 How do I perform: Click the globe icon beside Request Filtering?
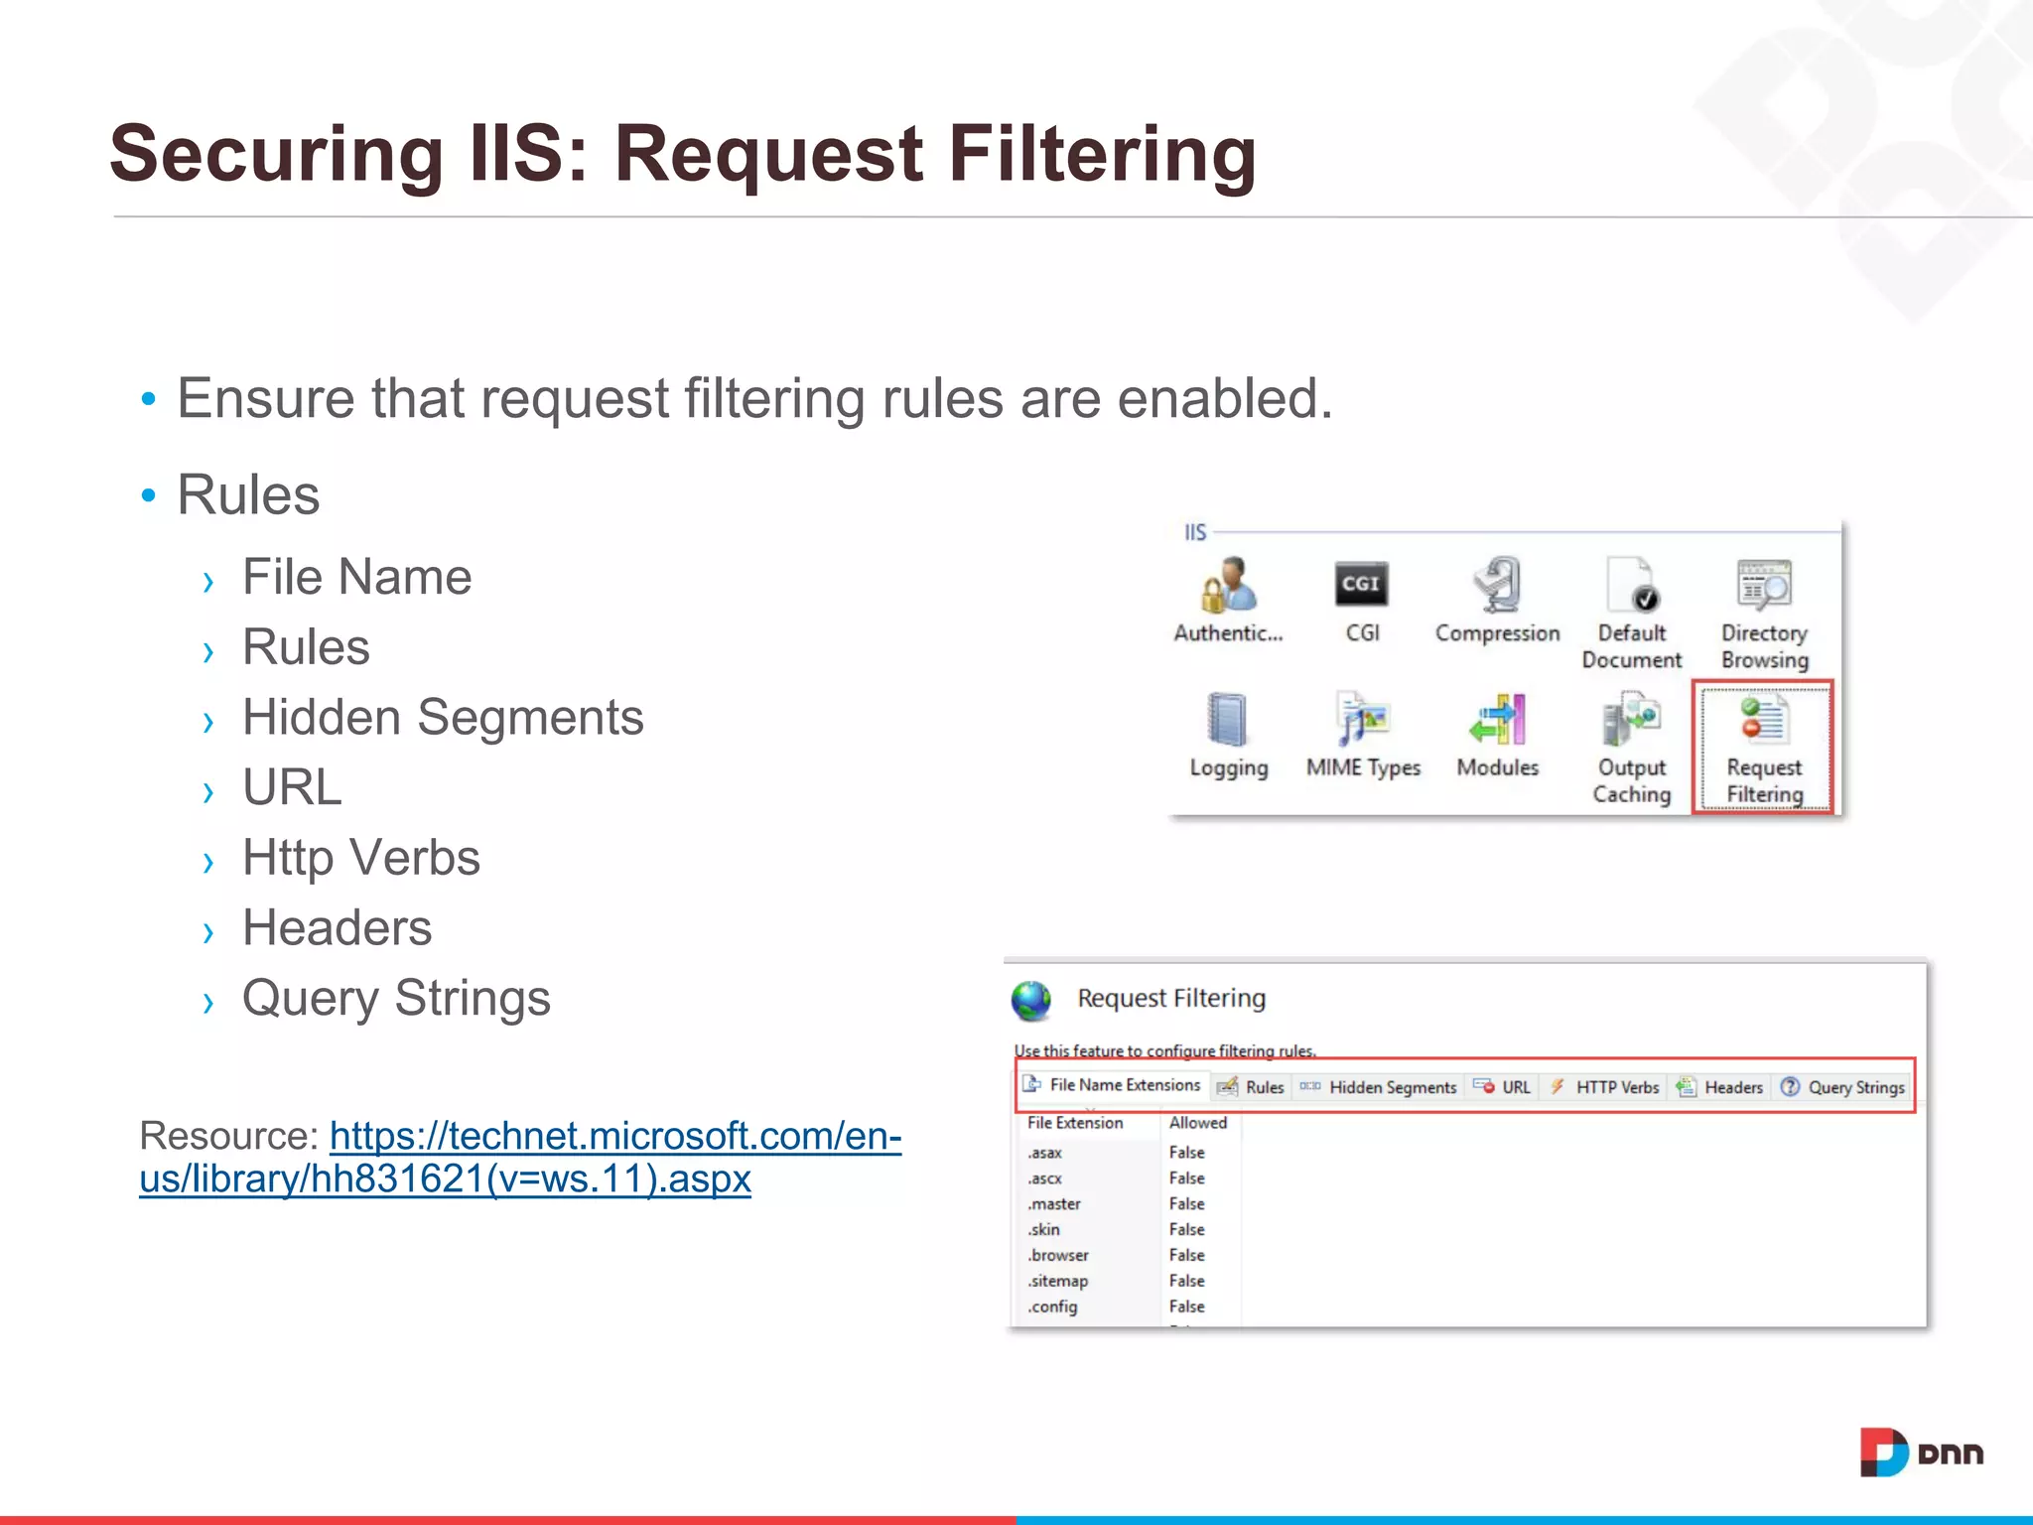[1031, 1000]
